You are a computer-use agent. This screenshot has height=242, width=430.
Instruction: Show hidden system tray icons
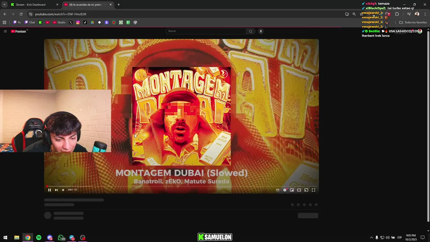371,238
